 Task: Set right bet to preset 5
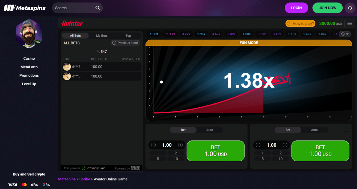click(x=263, y=159)
